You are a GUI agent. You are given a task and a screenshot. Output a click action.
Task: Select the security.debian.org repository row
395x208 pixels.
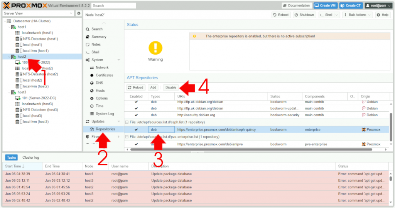click(257, 115)
